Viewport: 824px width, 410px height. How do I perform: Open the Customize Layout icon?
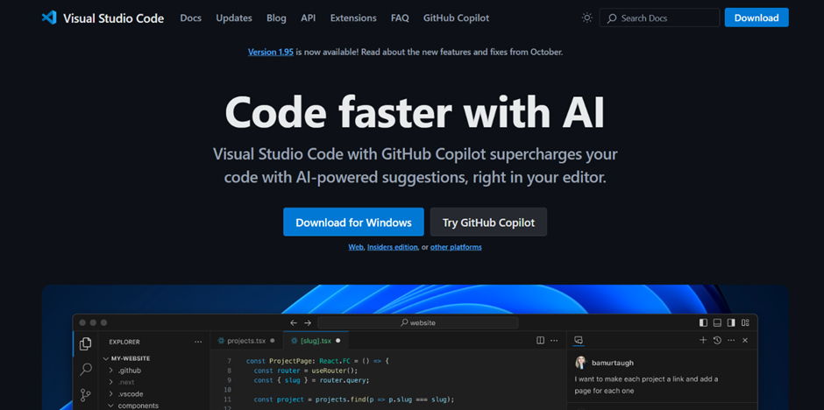coord(745,323)
